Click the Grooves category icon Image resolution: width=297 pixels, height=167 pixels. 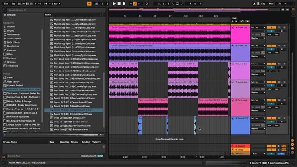pyautogui.click(x=5, y=62)
